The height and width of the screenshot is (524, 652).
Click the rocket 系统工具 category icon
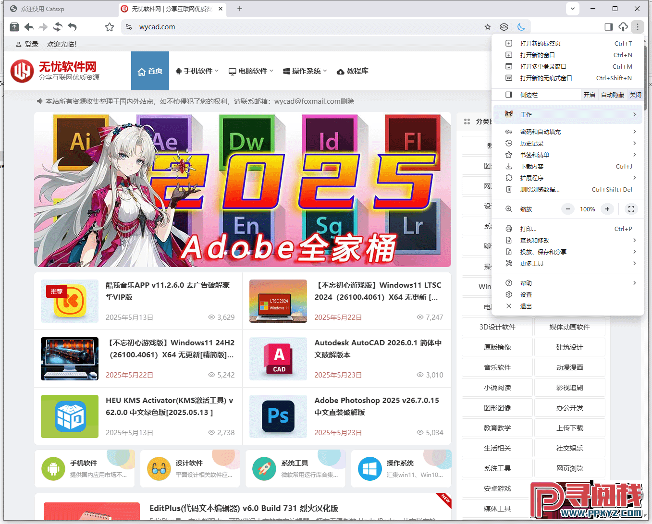tap(264, 469)
